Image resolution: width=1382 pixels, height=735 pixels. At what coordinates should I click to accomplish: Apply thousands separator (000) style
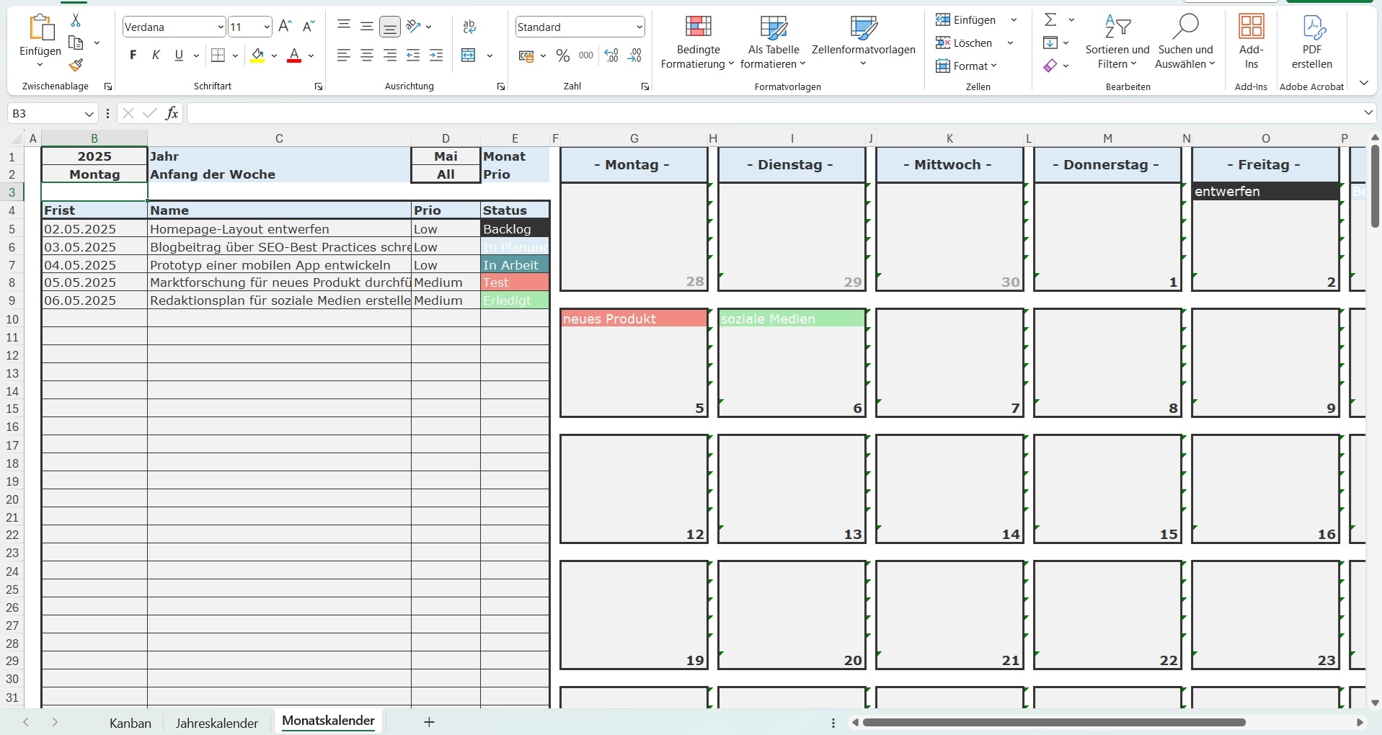586,55
